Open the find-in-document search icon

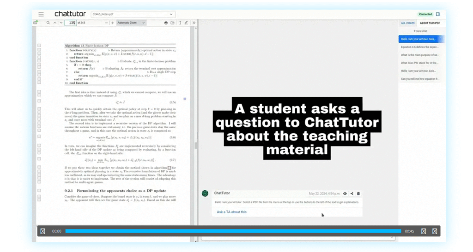coord(48,23)
